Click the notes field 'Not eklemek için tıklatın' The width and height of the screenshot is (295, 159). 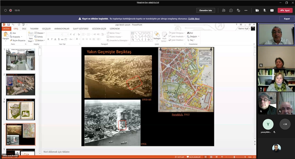[x=57, y=152]
